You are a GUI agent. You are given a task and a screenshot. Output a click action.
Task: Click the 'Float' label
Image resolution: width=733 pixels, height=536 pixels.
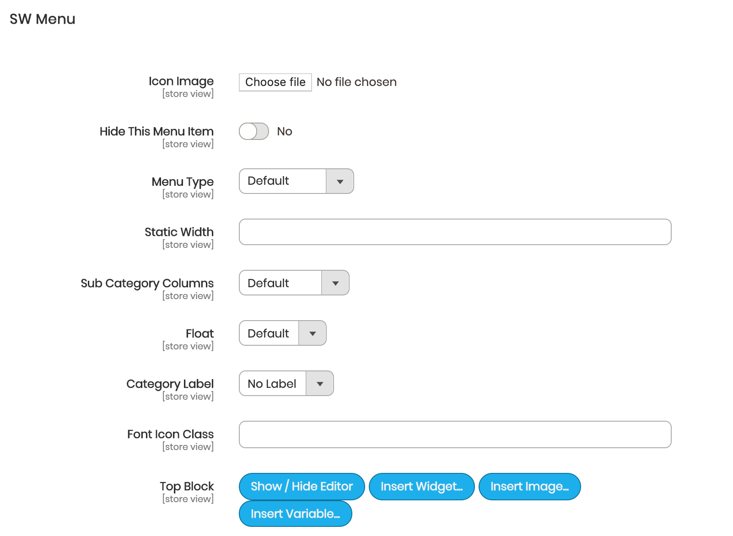(x=199, y=333)
